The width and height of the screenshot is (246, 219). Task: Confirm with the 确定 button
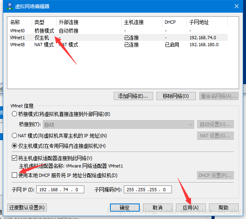click(x=125, y=208)
